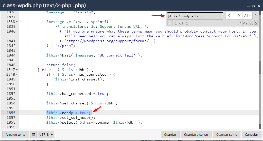
Task: Expand replace field with plus button
Action: (170, 23)
